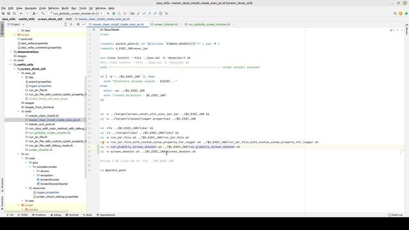Click line 31 with cd $parent_path
The width and height of the screenshot is (409, 230).
tap(113, 171)
